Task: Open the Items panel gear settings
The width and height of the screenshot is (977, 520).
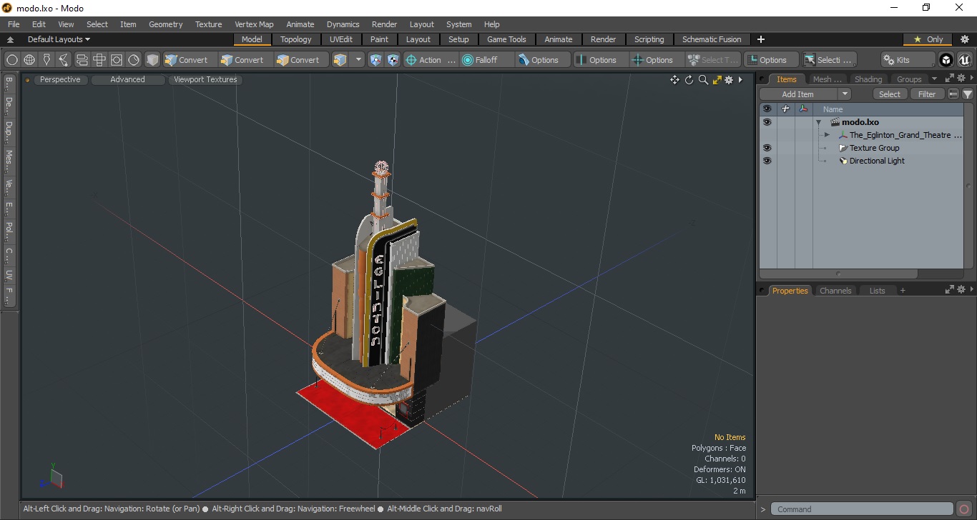Action: point(961,79)
